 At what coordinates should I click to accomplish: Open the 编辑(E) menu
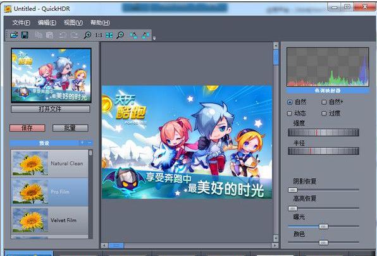point(47,23)
